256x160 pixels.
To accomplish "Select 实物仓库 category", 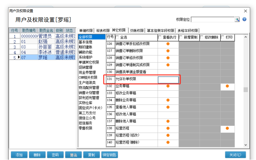I will point(85,103).
